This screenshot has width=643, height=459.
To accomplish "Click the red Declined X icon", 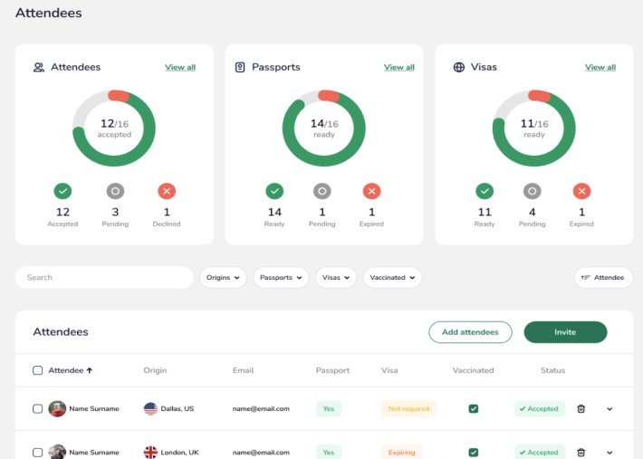I will [167, 191].
